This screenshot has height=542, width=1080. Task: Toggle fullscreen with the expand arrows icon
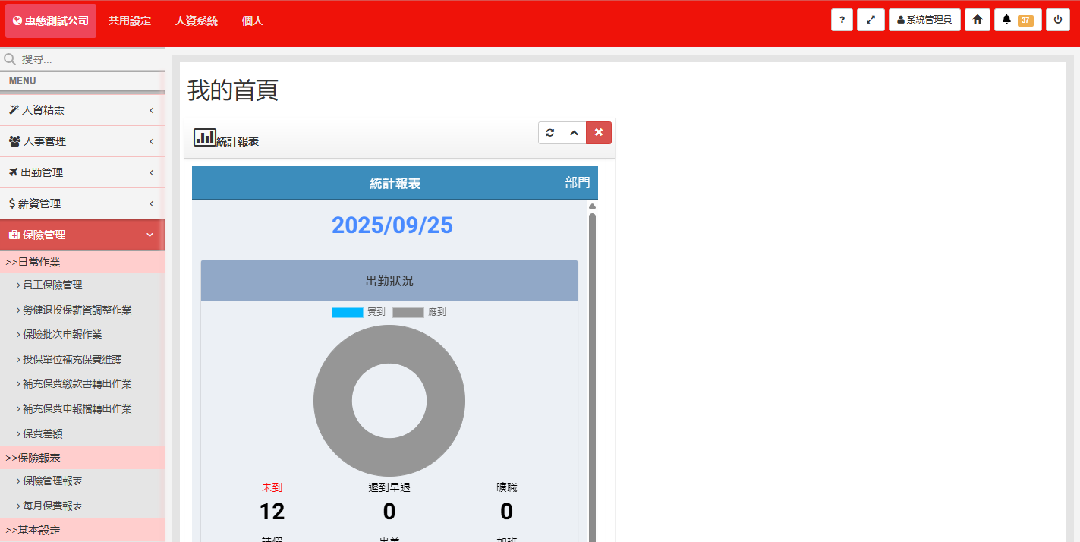pyautogui.click(x=871, y=20)
